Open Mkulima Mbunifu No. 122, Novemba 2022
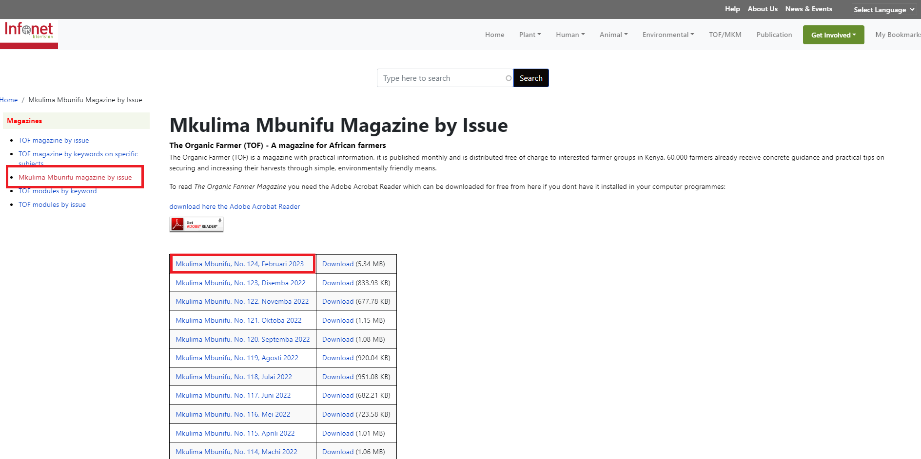 point(242,301)
